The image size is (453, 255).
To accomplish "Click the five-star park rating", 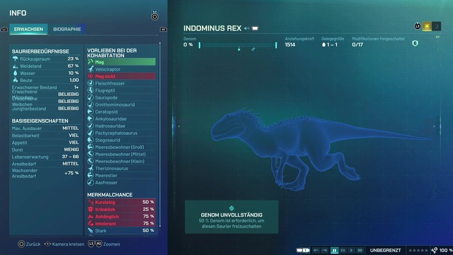I will (418, 250).
